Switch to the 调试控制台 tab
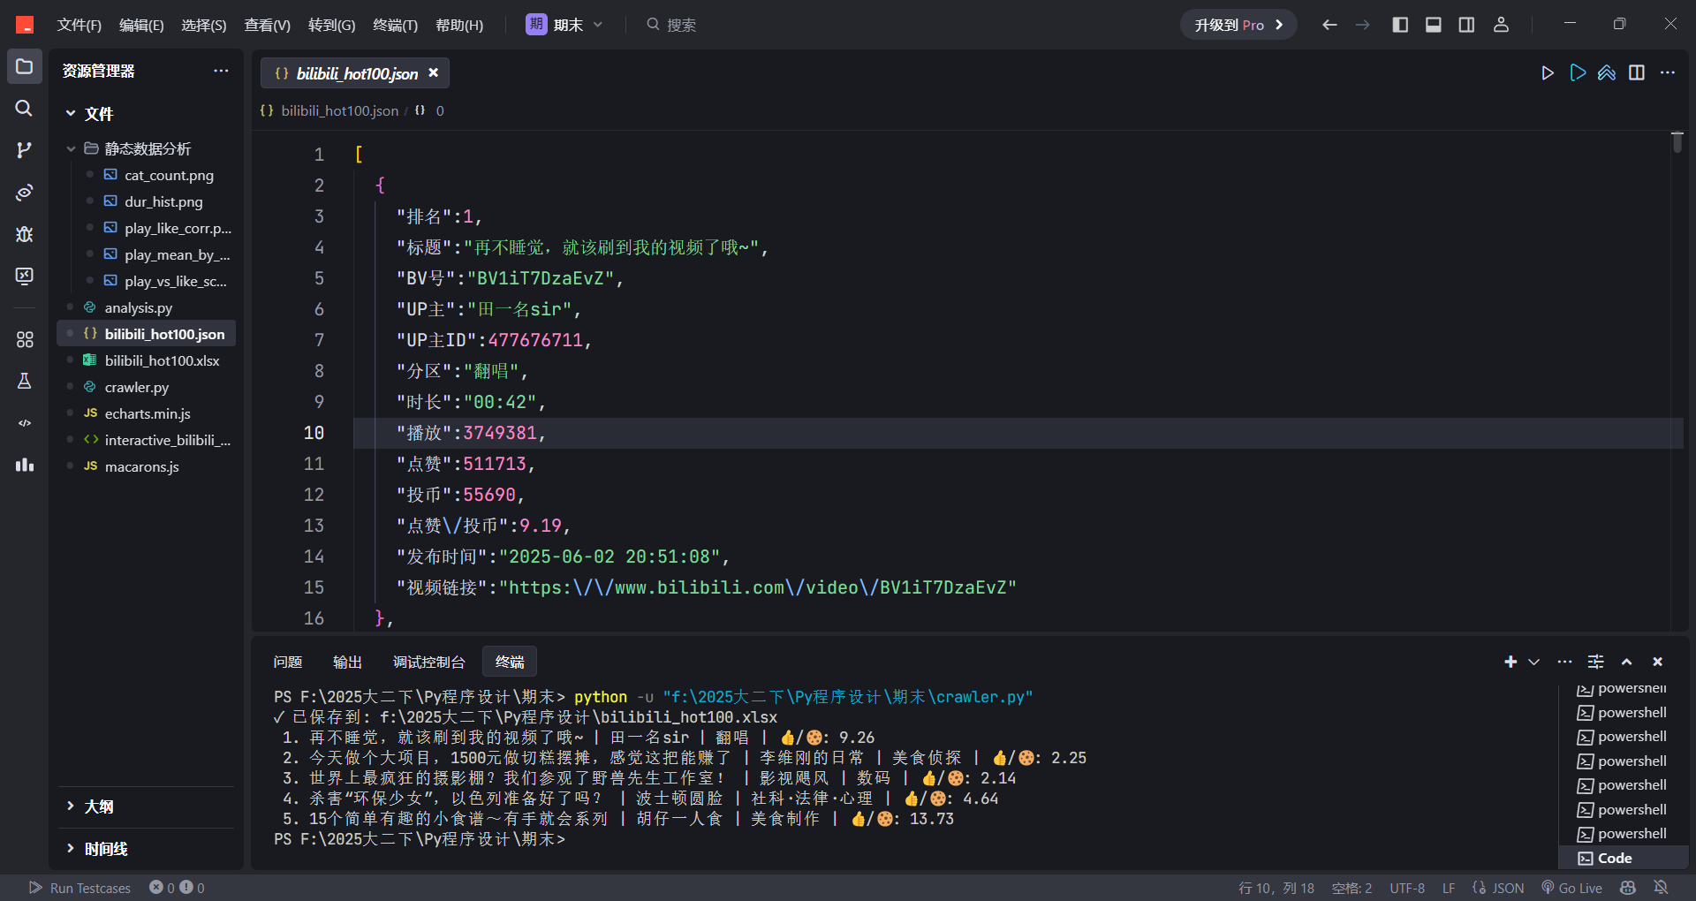Image resolution: width=1696 pixels, height=901 pixels. tap(428, 662)
